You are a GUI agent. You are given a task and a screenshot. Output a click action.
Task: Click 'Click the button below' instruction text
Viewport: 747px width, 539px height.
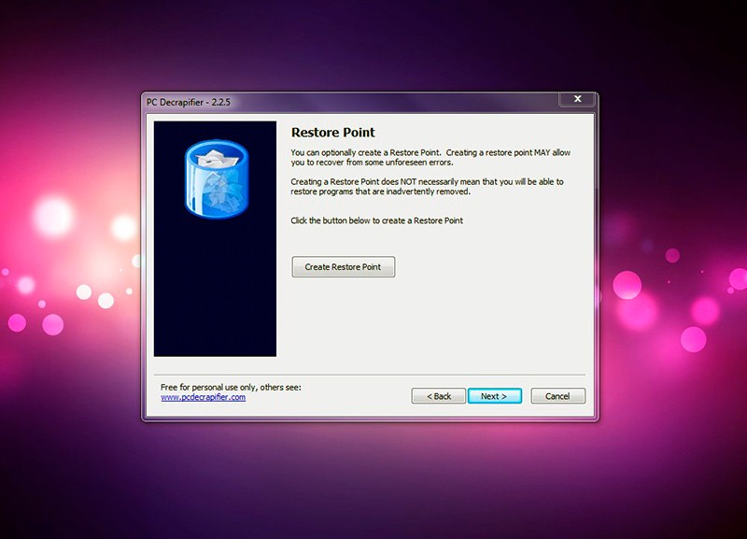tap(377, 220)
